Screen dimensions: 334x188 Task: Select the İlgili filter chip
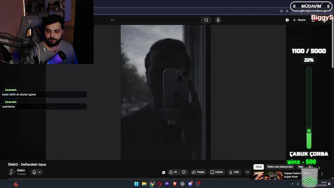coord(301,167)
